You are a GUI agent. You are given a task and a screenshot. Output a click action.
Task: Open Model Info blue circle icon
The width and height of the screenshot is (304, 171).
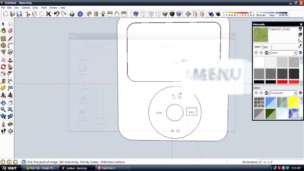click(80, 14)
